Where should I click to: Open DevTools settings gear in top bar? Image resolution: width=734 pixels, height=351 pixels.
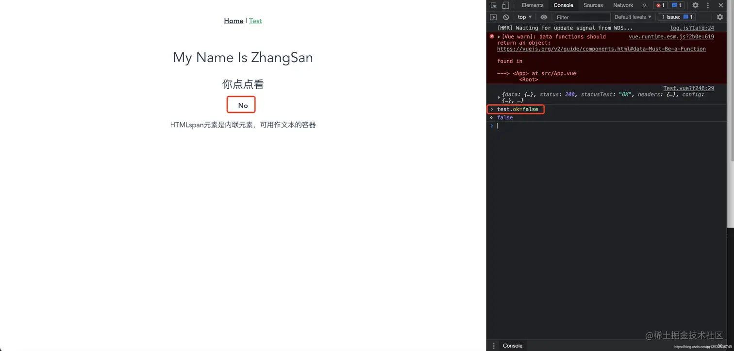pos(695,5)
